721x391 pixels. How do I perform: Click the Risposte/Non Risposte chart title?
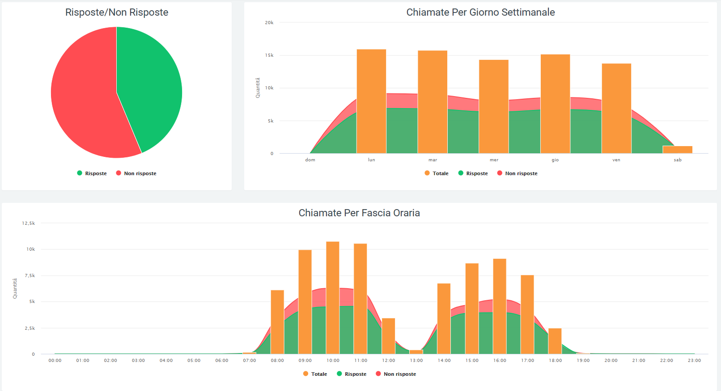pos(117,13)
